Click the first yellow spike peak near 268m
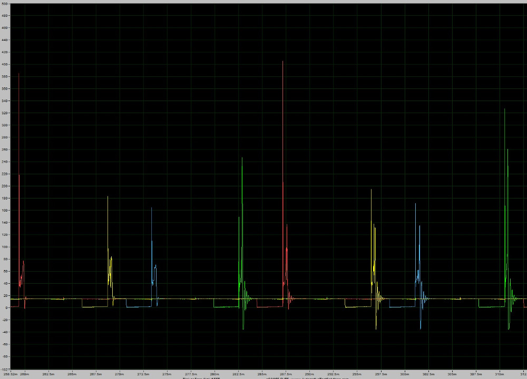 pos(108,197)
